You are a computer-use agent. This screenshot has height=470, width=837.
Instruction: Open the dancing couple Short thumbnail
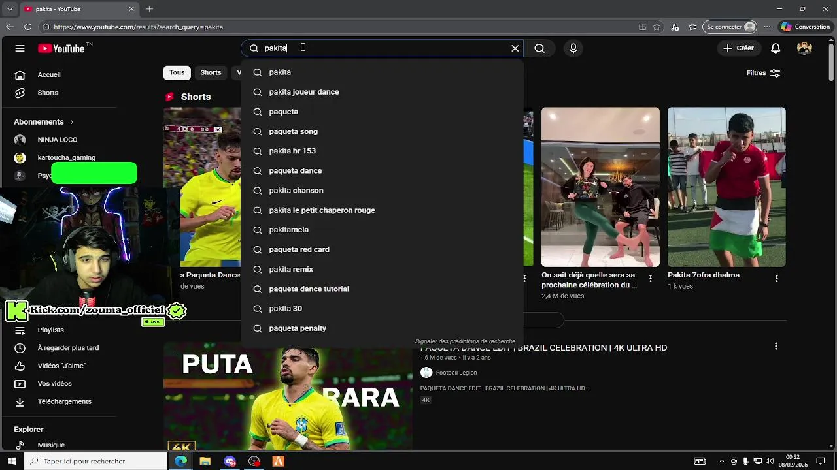pyautogui.click(x=600, y=187)
